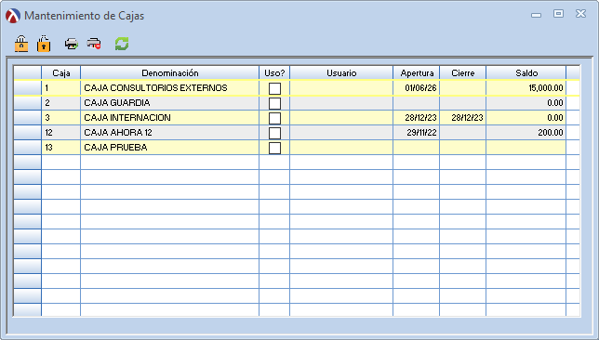Select the cell CAJA PRUEBA
The image size is (599, 340).
pyautogui.click(x=169, y=148)
